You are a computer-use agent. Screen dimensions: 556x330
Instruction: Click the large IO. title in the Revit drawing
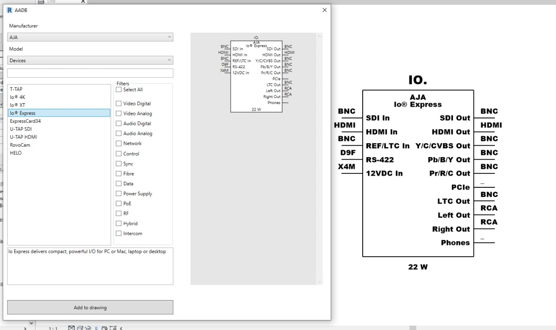(418, 80)
